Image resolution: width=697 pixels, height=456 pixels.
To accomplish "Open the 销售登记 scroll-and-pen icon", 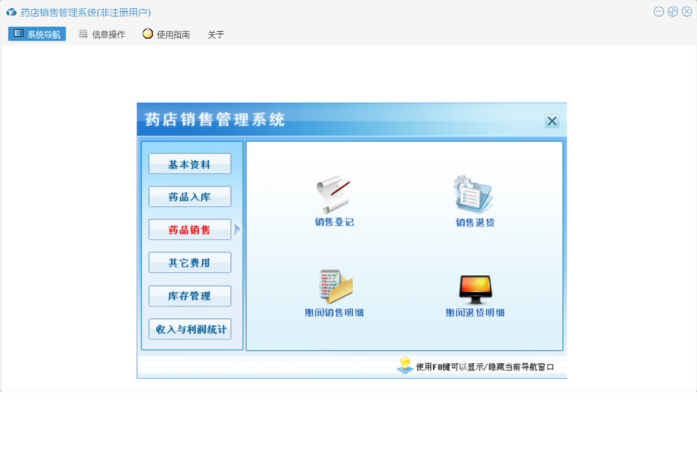I will coord(334,194).
